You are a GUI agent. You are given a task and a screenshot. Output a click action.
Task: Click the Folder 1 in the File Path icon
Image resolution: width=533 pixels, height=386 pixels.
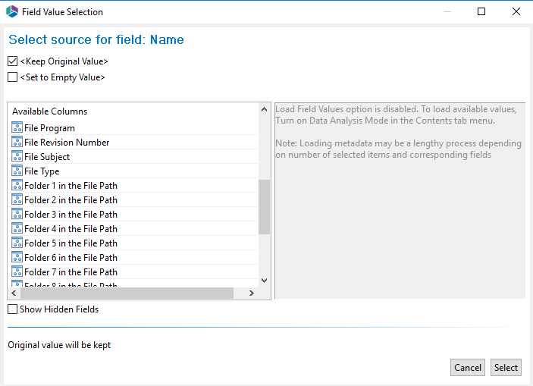17,186
